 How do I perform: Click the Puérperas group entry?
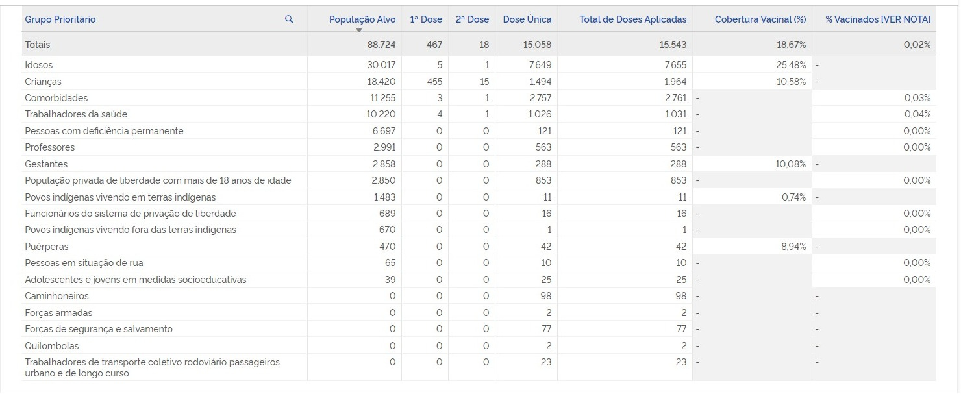[x=46, y=247]
